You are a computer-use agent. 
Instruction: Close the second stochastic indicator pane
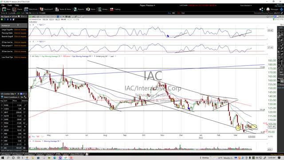pos(30,41)
